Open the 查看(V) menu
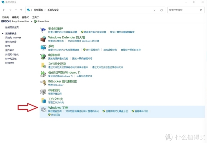This screenshot has height=143, width=207. (26, 17)
